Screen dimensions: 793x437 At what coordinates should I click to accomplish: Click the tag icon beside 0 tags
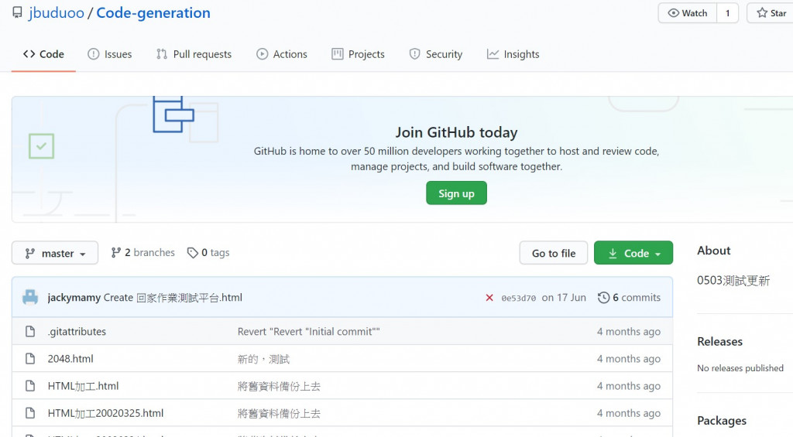point(192,253)
